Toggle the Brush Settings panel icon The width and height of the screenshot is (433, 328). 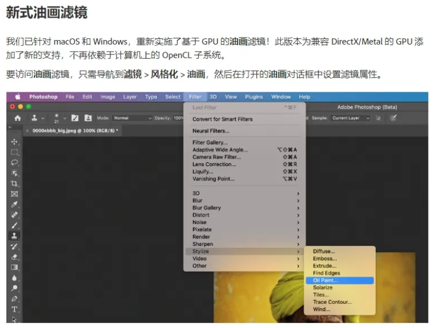pyautogui.click(x=75, y=118)
